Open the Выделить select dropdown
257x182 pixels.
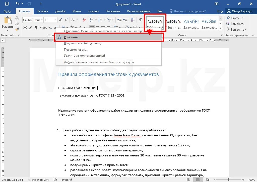(x=236, y=30)
